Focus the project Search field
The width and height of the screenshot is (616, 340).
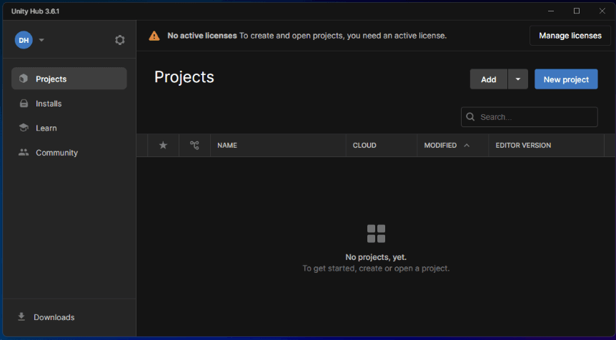[x=530, y=117]
